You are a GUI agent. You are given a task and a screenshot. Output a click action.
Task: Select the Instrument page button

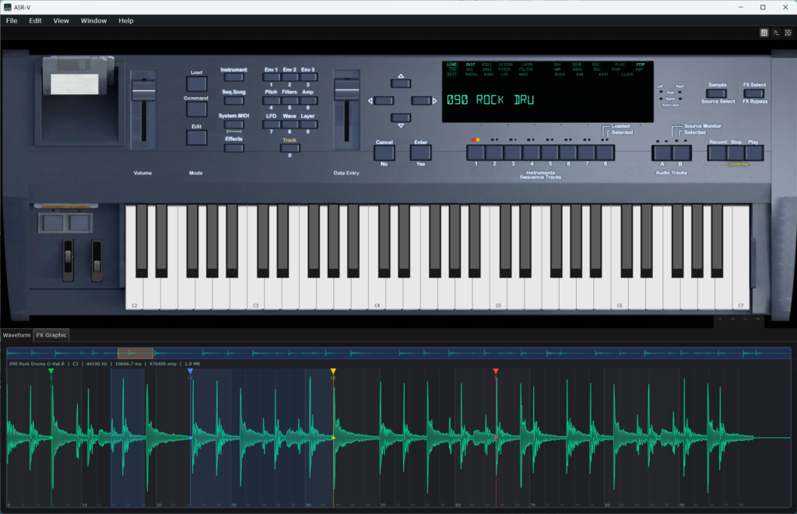pyautogui.click(x=233, y=78)
